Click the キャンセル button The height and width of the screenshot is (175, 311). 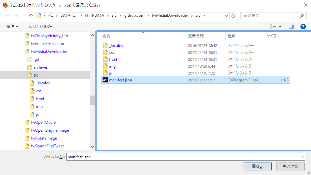click(291, 166)
